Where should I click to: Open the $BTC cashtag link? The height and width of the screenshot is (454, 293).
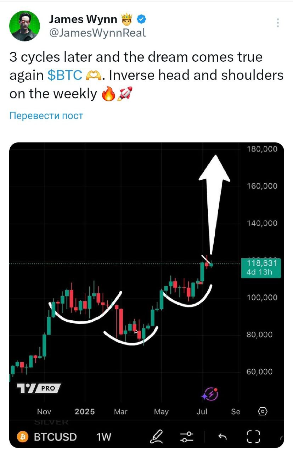[x=65, y=75]
